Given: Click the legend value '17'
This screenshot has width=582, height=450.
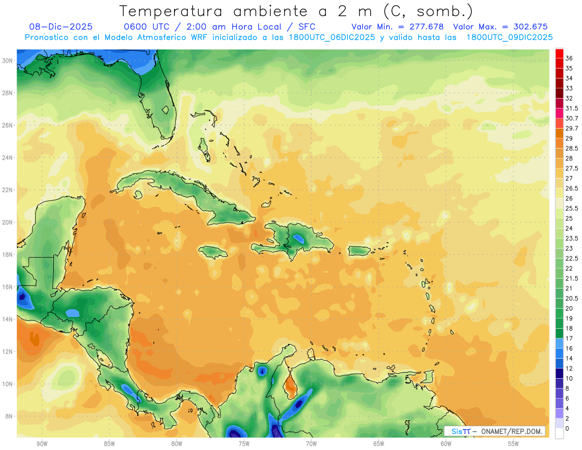Looking at the screenshot, I should pos(569,338).
